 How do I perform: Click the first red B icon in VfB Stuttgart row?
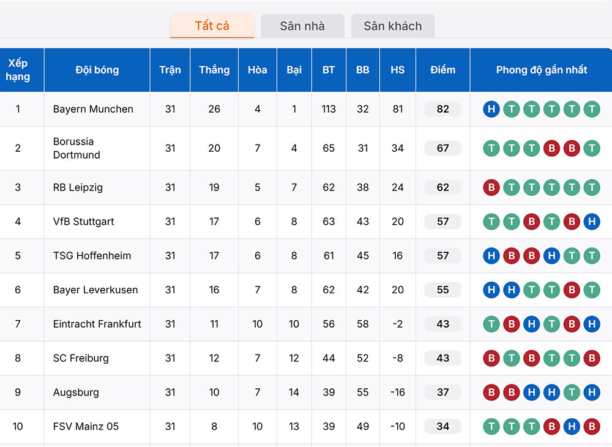coord(532,222)
